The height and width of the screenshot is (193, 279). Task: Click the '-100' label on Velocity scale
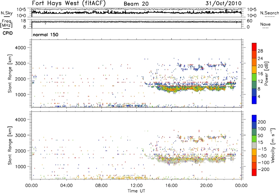click(264, 163)
